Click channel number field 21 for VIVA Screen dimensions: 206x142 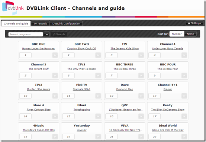[x=112, y=137]
